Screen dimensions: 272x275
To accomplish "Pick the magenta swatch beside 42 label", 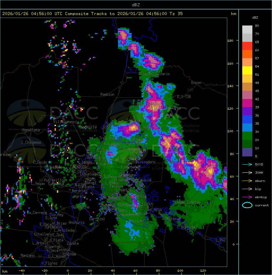I will coord(247,103).
